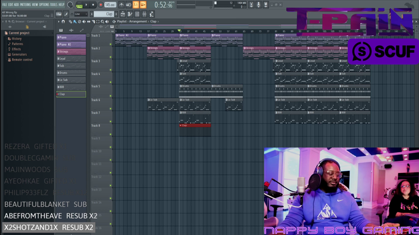The image size is (419, 235).
Task: Open the Channel rack view icon
Action: [x=137, y=14]
